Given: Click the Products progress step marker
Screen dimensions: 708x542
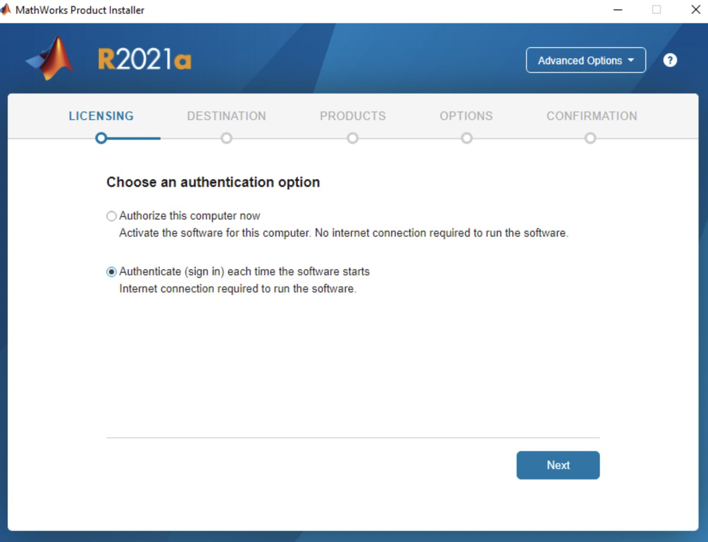Looking at the screenshot, I should point(353,139).
